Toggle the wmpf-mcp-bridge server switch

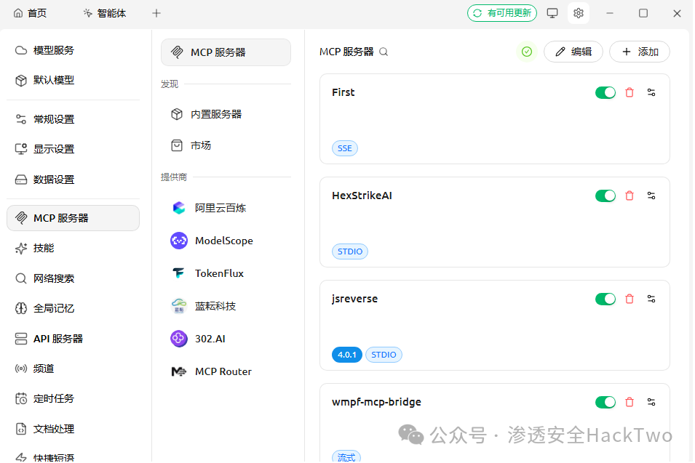pos(605,403)
